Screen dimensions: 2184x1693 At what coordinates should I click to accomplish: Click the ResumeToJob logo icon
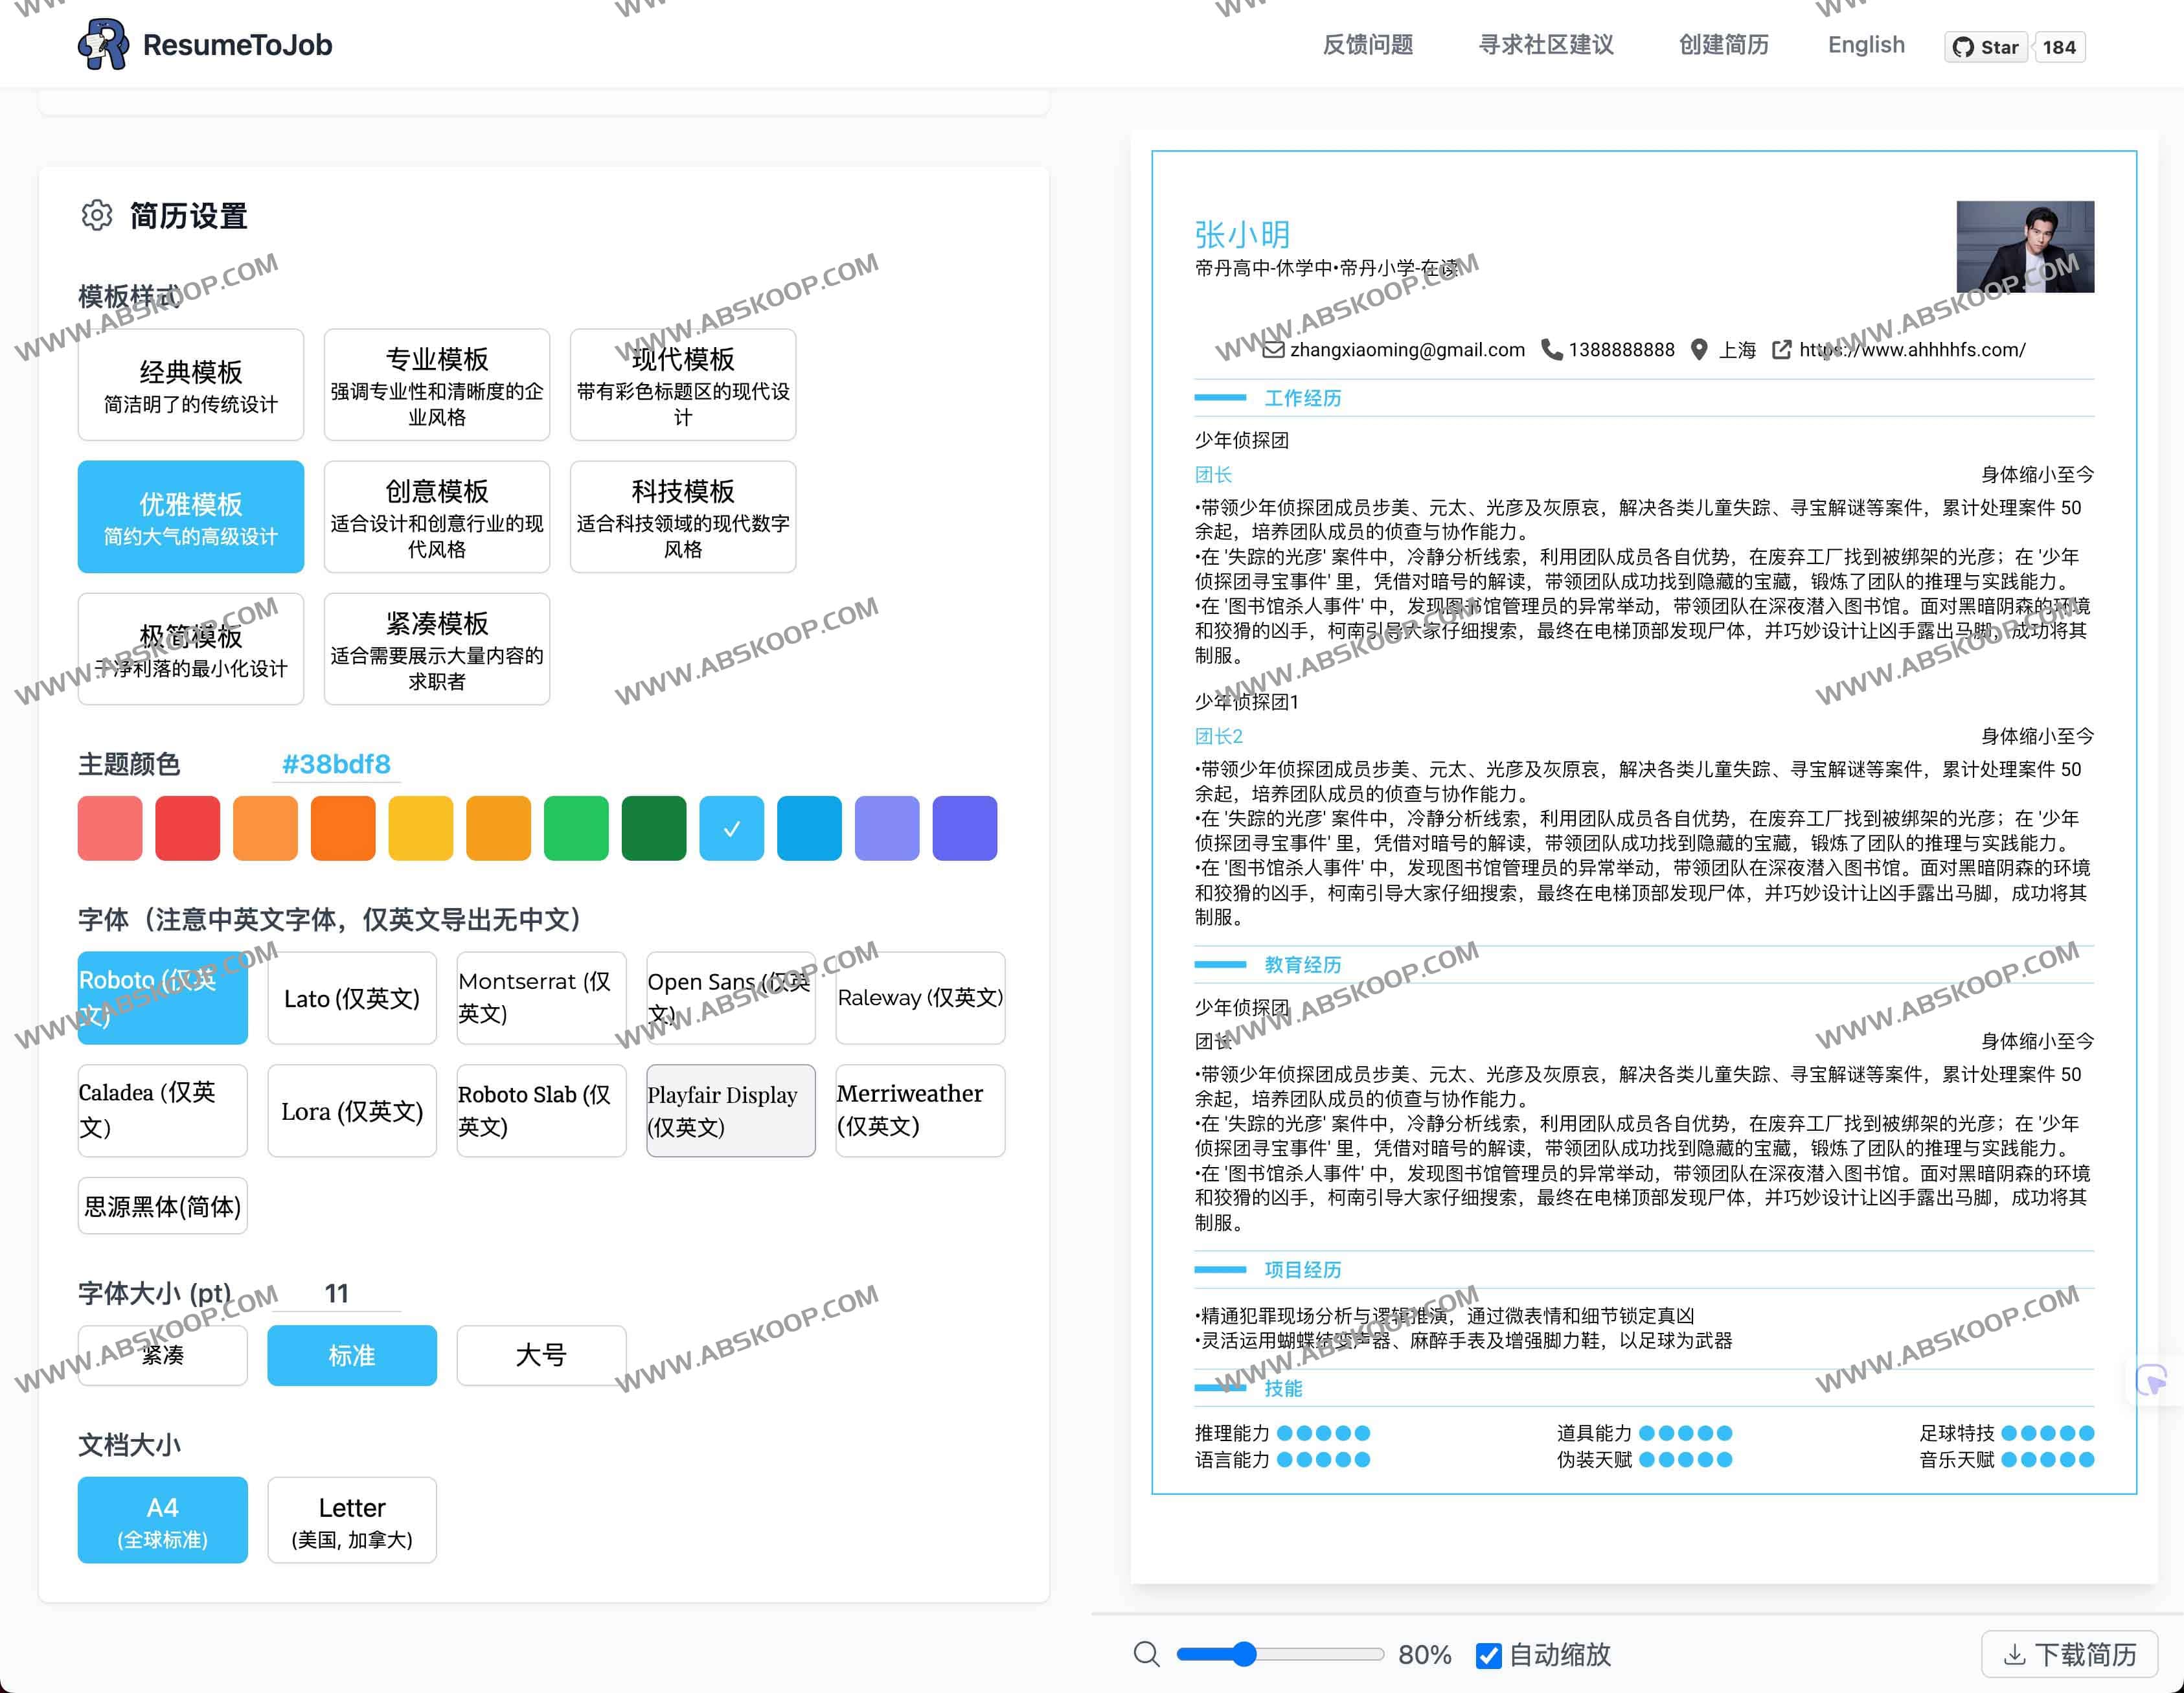(103, 45)
